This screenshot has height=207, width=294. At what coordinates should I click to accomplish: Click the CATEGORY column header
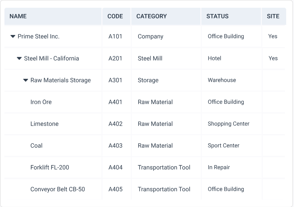(151, 16)
